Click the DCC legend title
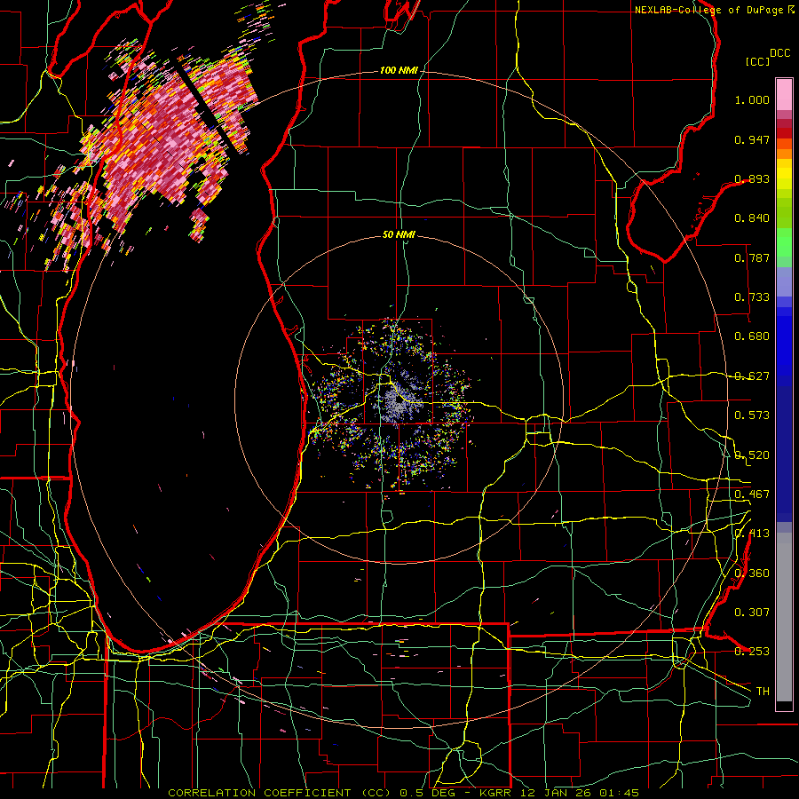 point(779,53)
